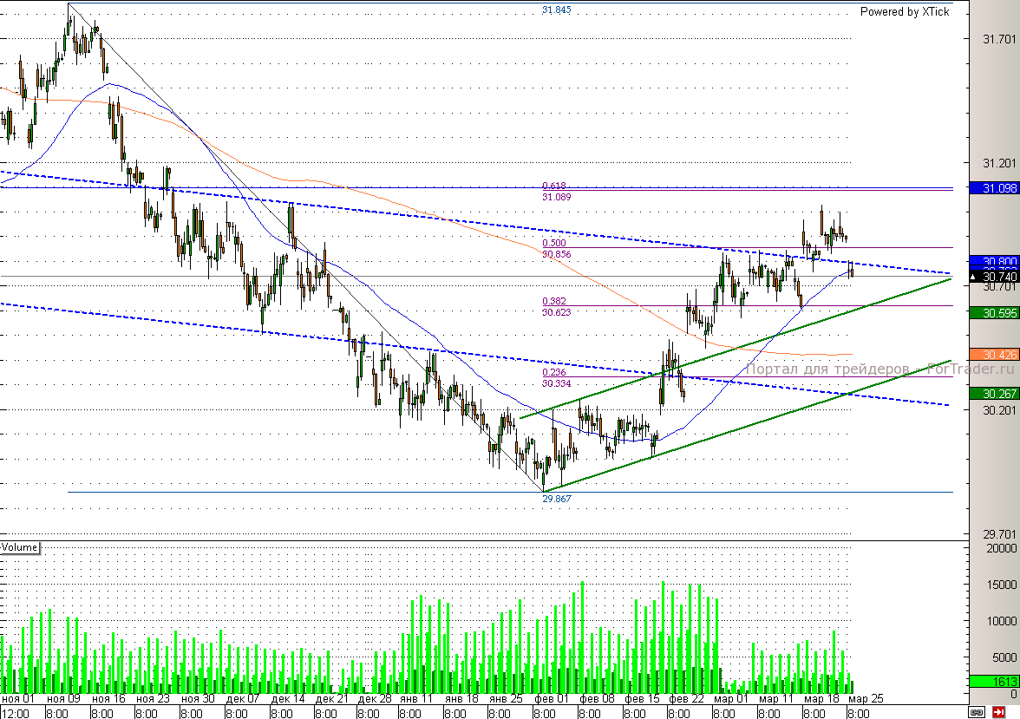Click the 10000 volume axis label

point(1001,621)
